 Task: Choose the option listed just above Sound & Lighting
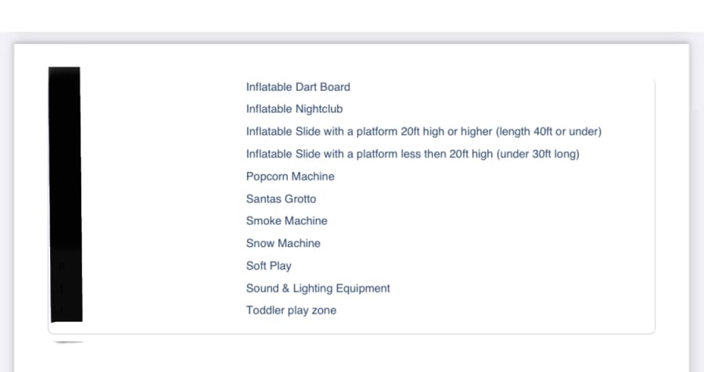pyautogui.click(x=268, y=266)
